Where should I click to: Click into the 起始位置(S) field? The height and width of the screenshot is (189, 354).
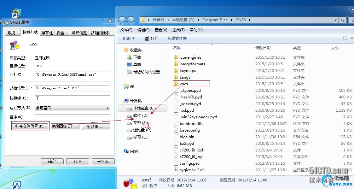click(x=72, y=88)
